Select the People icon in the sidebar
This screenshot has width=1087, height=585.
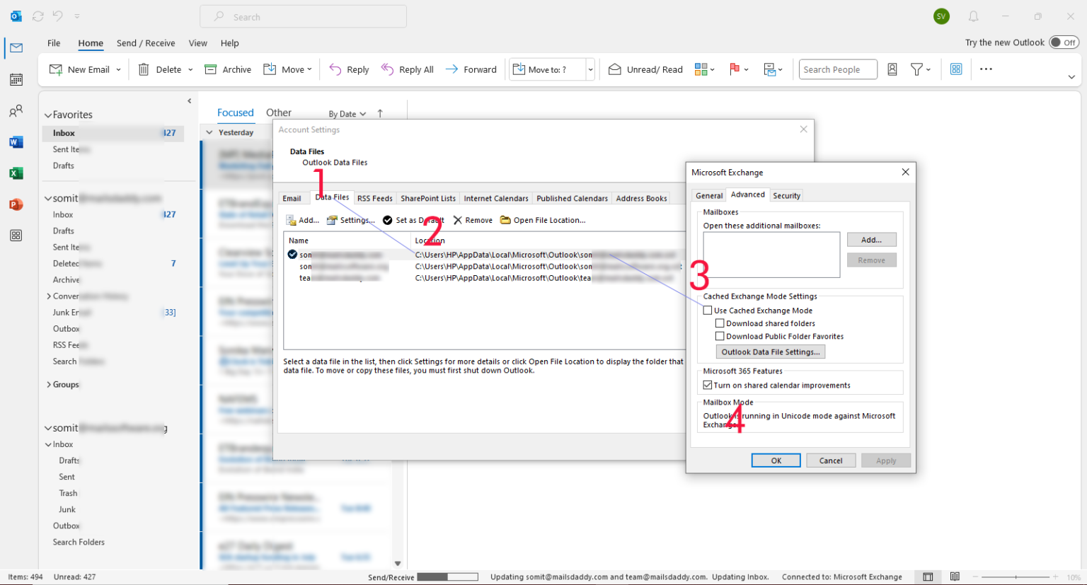point(16,110)
